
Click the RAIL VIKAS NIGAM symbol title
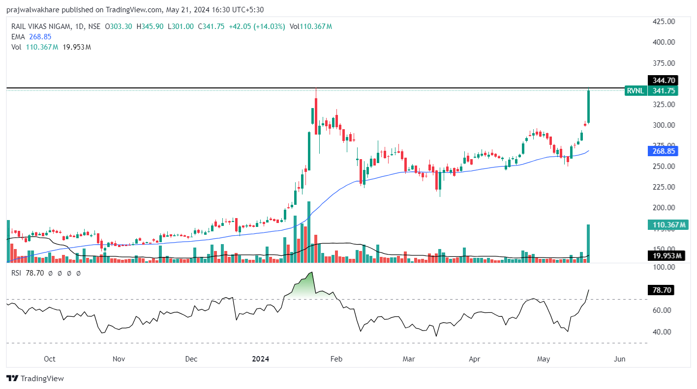41,27
